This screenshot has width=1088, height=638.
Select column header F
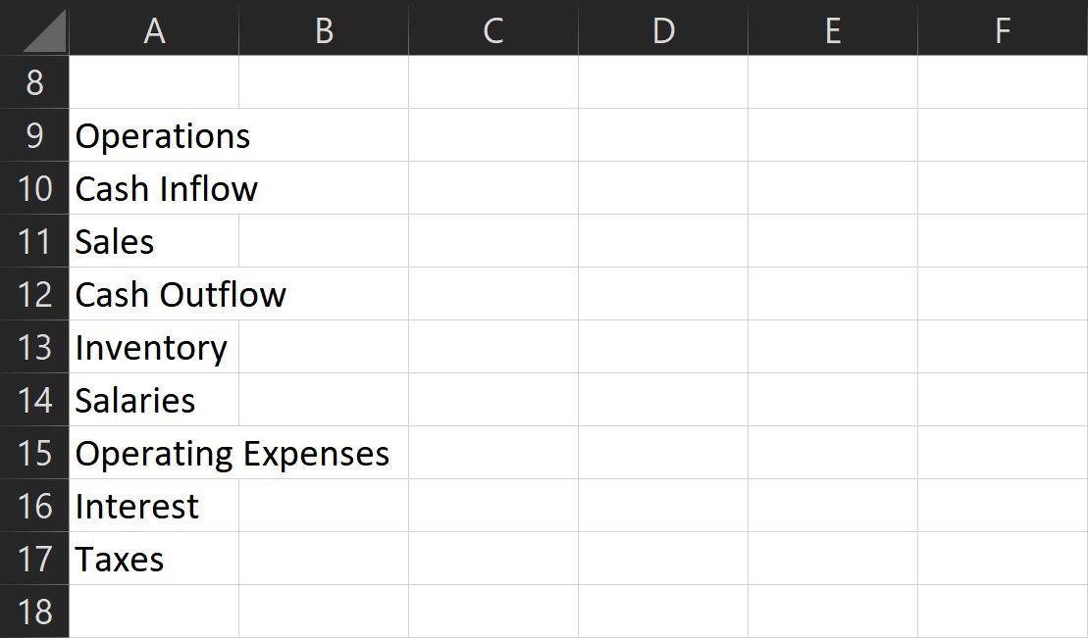[1003, 29]
